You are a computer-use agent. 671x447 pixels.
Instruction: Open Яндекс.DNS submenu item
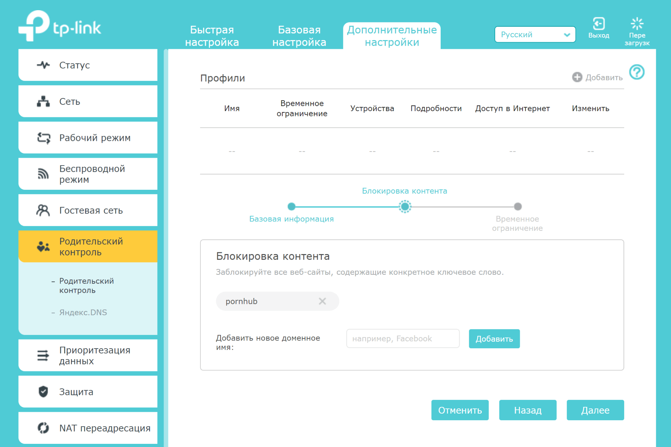coord(83,312)
